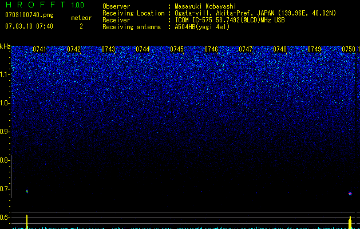
Task: Click the 0750 time marker
Action: 349,49
